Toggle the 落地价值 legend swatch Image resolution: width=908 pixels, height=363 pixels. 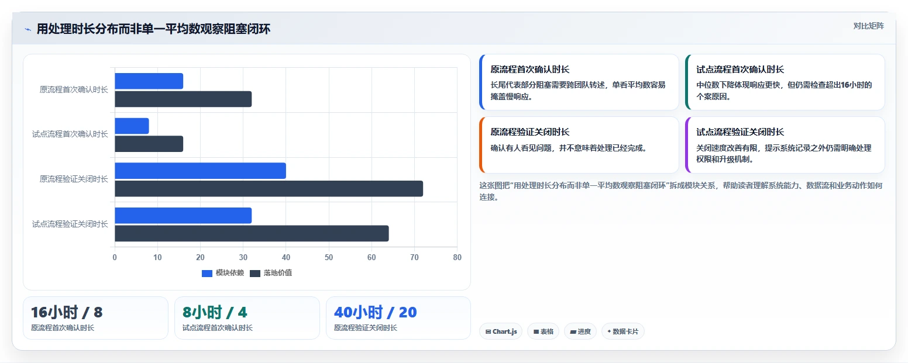click(x=255, y=274)
